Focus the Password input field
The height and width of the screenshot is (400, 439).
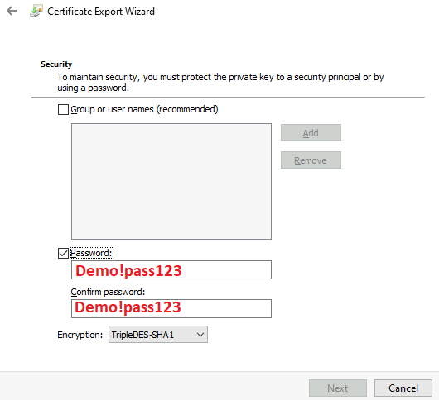[x=171, y=269]
